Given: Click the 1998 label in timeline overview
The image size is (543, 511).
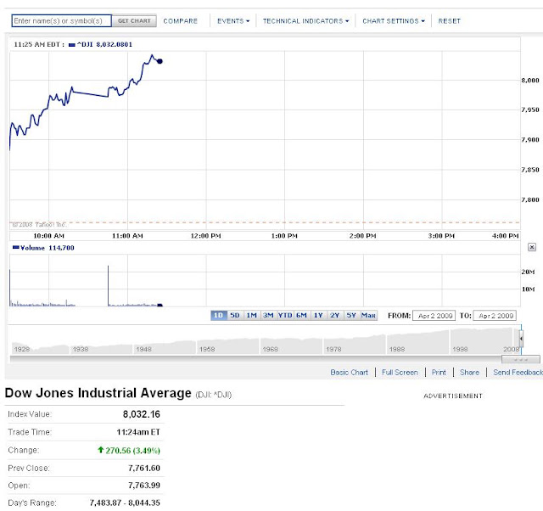Looking at the screenshot, I should tap(460, 349).
